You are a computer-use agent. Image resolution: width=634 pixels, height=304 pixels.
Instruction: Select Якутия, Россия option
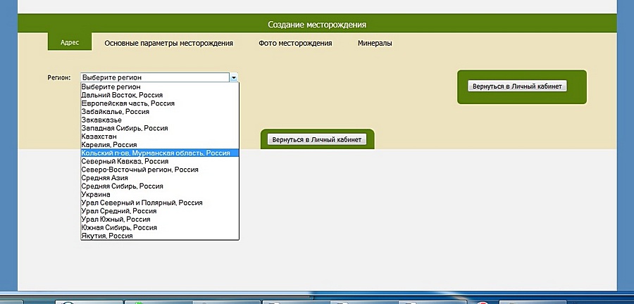(160, 236)
